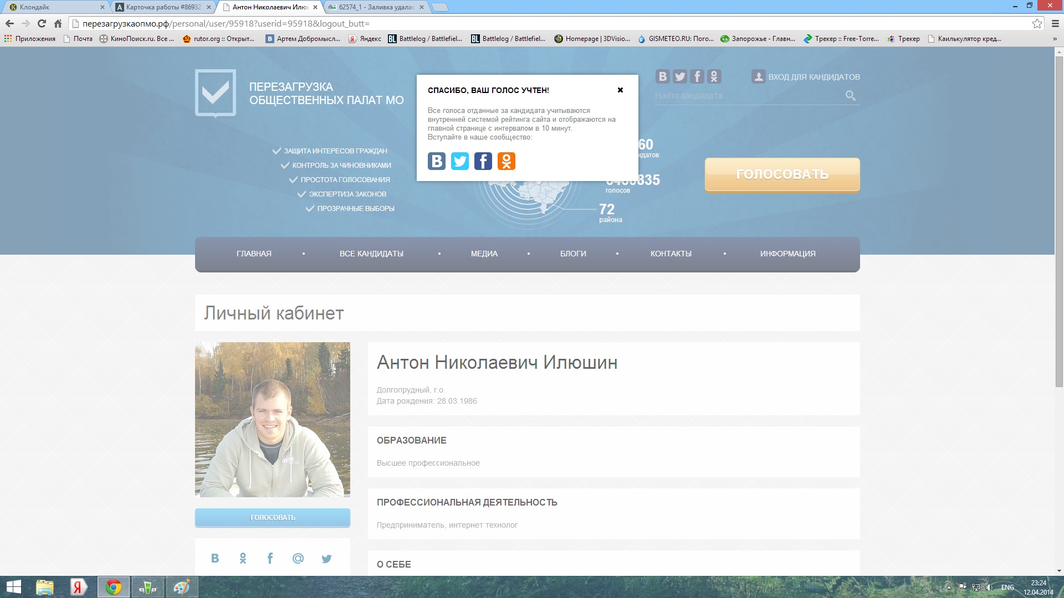Bookmark the page with the star icon
This screenshot has height=598, width=1064.
[1037, 23]
